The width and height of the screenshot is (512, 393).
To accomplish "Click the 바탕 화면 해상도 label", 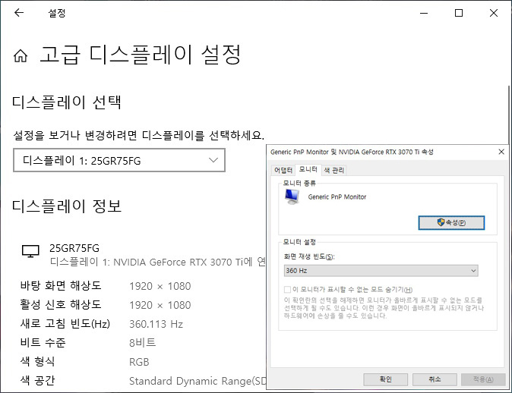I will pos(61,286).
